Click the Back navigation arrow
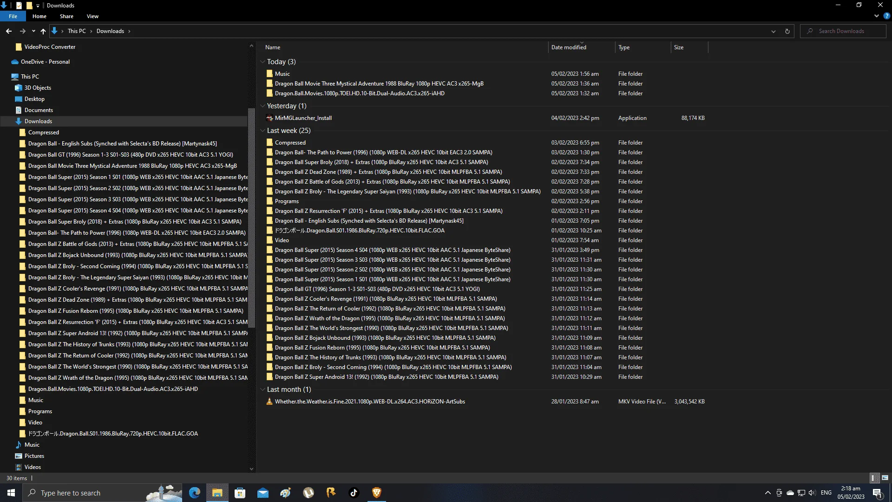This screenshot has width=892, height=502. point(9,31)
